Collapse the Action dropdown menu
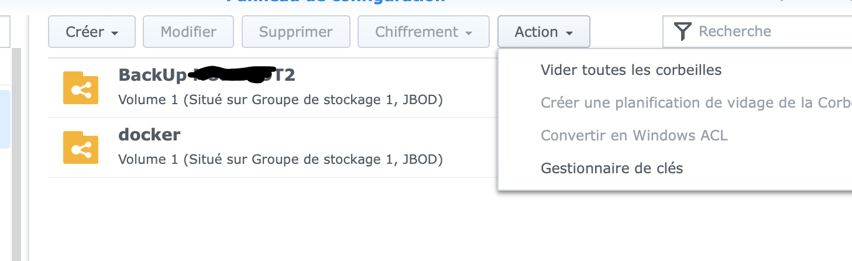852x261 pixels. pyautogui.click(x=544, y=32)
